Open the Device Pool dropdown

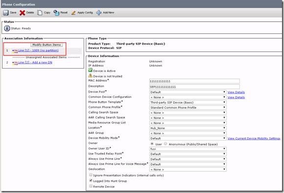click(x=188, y=92)
